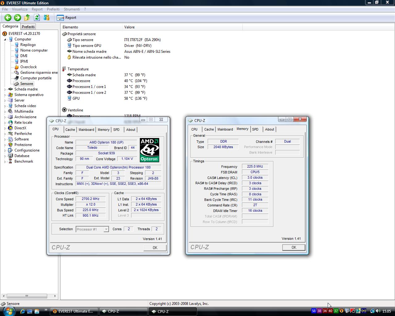Viewport: 395px width, 316px height.
Task: Click the Rete locale icon
Action: click(10, 123)
